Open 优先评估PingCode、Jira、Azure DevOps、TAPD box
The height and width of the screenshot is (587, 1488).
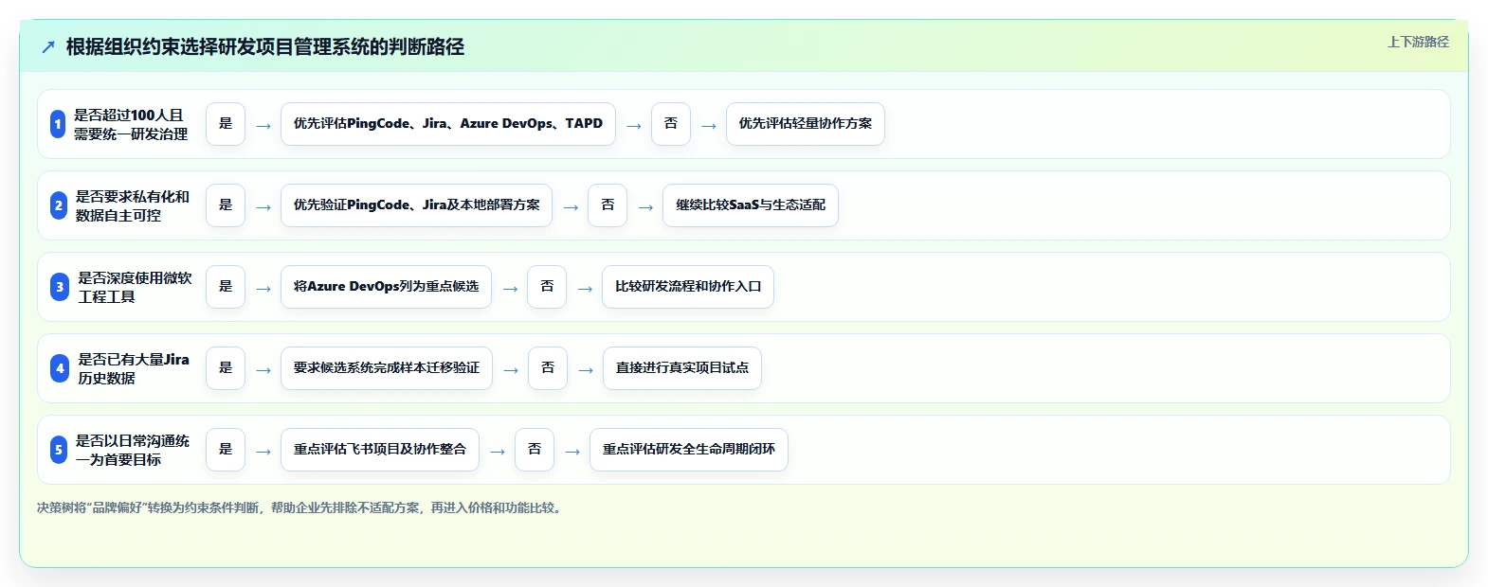pyautogui.click(x=448, y=124)
